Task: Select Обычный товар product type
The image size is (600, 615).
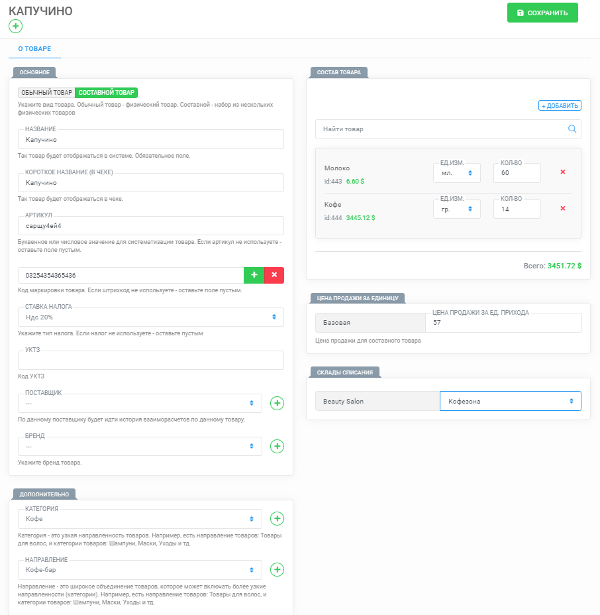Action: click(x=46, y=93)
